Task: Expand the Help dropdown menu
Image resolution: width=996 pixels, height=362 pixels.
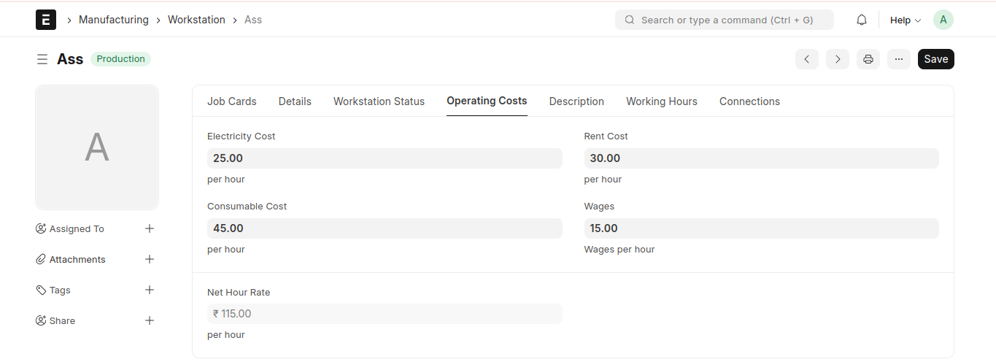Action: (x=906, y=20)
